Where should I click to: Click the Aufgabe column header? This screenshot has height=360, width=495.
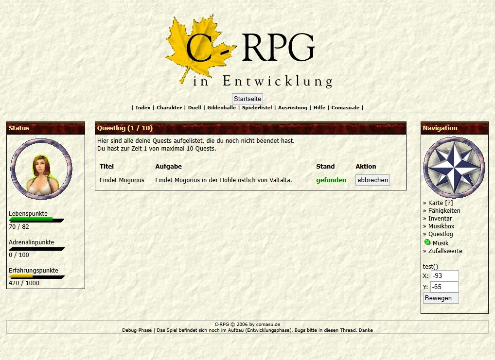[x=169, y=167]
